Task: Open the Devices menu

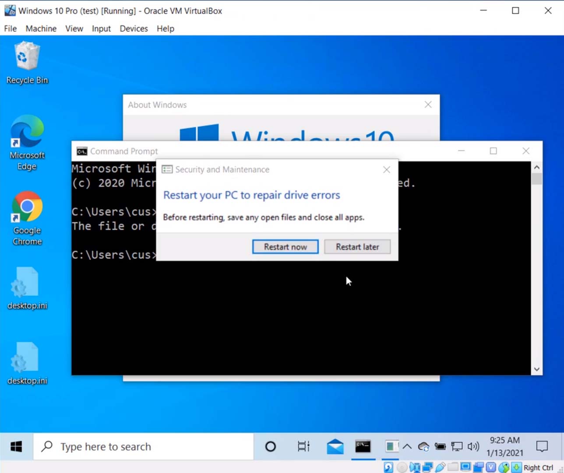Action: (x=134, y=28)
